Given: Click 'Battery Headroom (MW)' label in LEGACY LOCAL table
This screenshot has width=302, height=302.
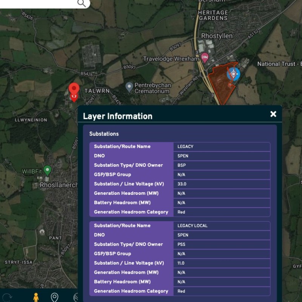Looking at the screenshot, I should [x=122, y=282].
